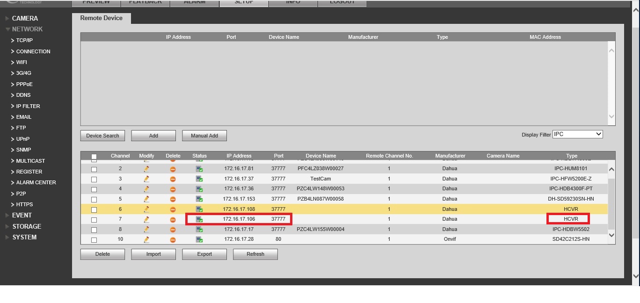
Task: Click the status icon for channel 7
Action: click(199, 219)
